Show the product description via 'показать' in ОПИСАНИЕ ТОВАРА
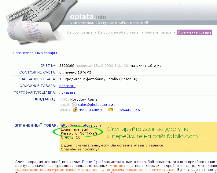The height and width of the screenshot is (173, 217). point(67,86)
